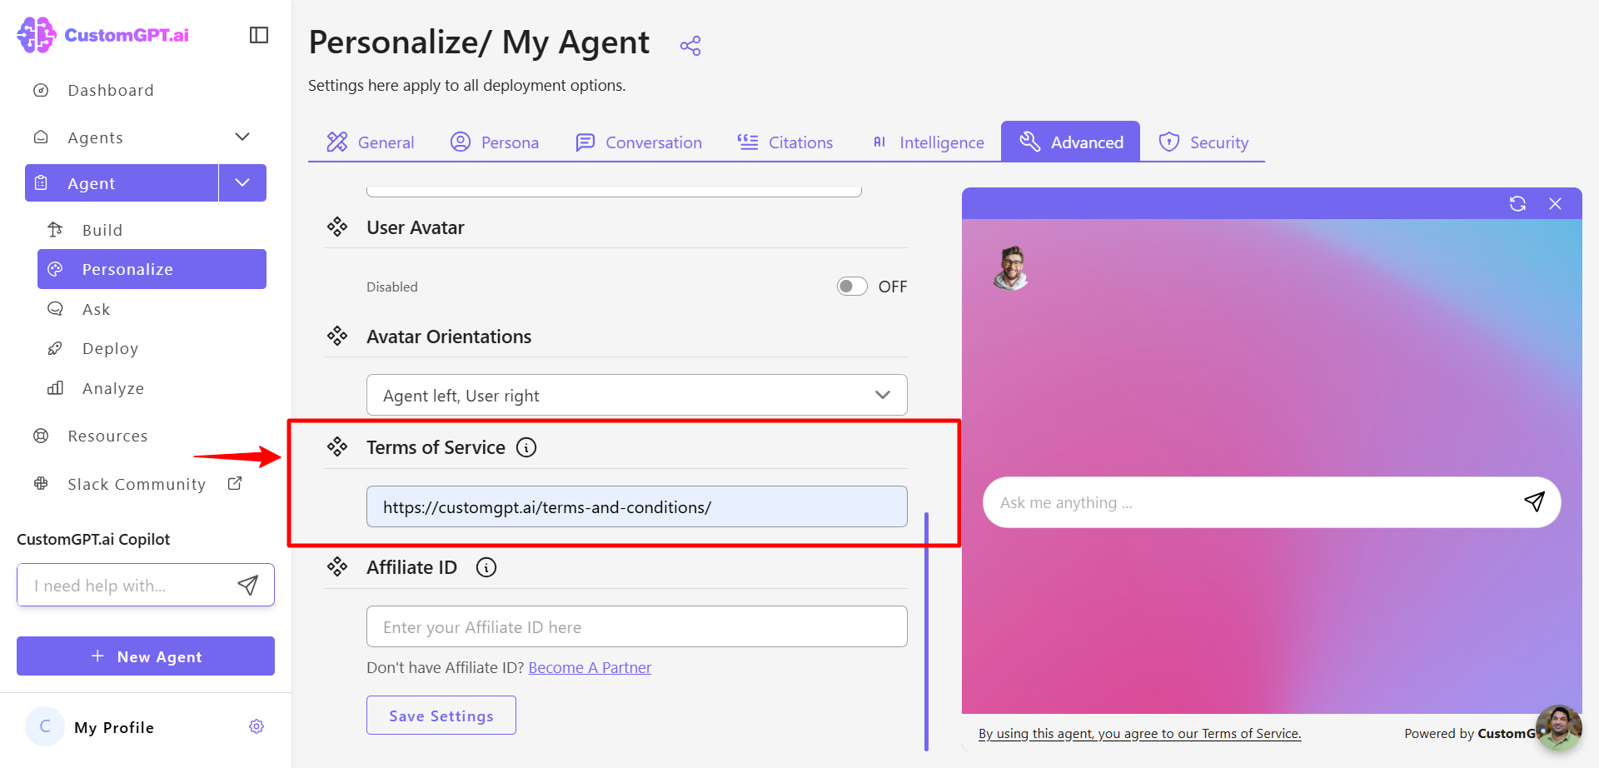Click the User Avatar section icon

(x=337, y=227)
